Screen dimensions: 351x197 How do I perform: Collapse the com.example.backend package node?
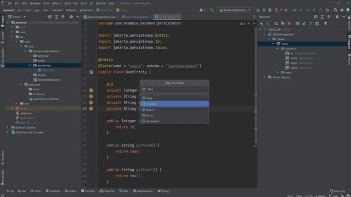click(25, 51)
